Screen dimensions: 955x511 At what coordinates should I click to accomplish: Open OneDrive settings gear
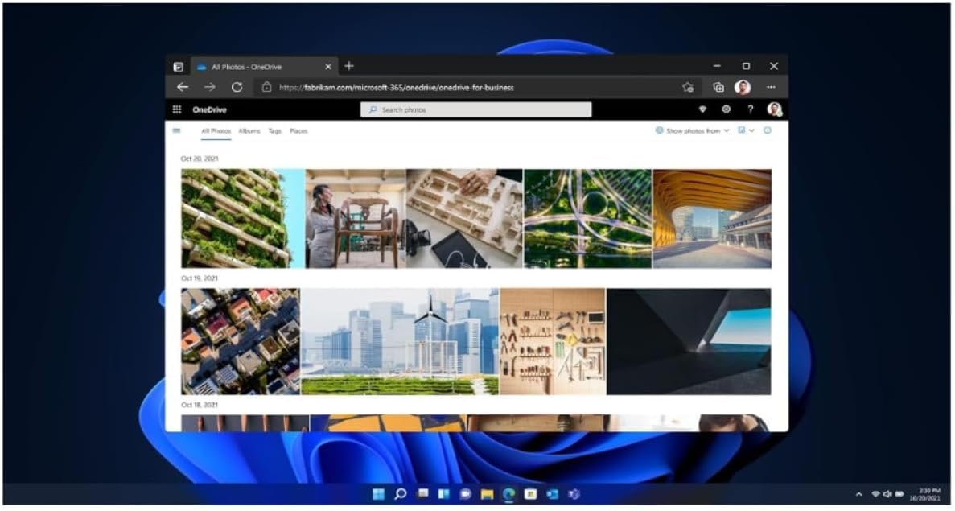pyautogui.click(x=726, y=109)
